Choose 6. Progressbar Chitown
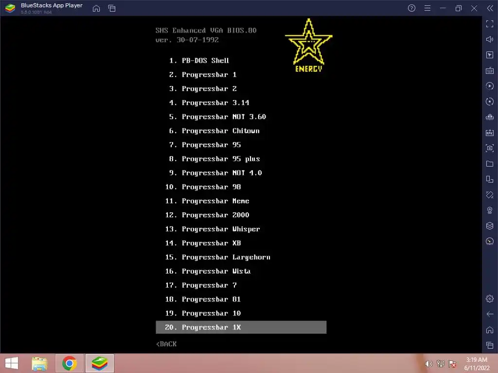The height and width of the screenshot is (373, 498). pos(214,131)
